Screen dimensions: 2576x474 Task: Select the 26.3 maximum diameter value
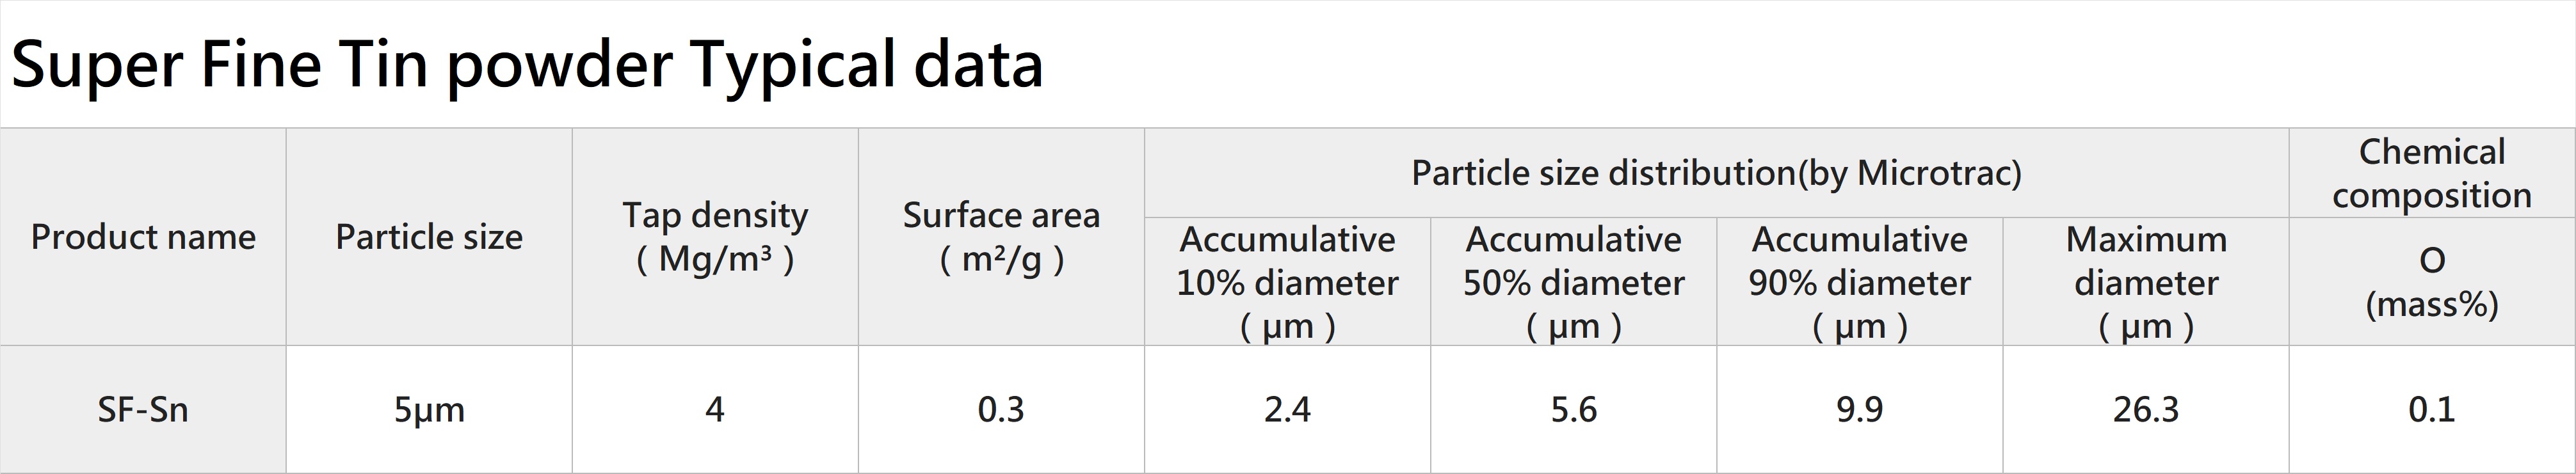[2146, 410]
